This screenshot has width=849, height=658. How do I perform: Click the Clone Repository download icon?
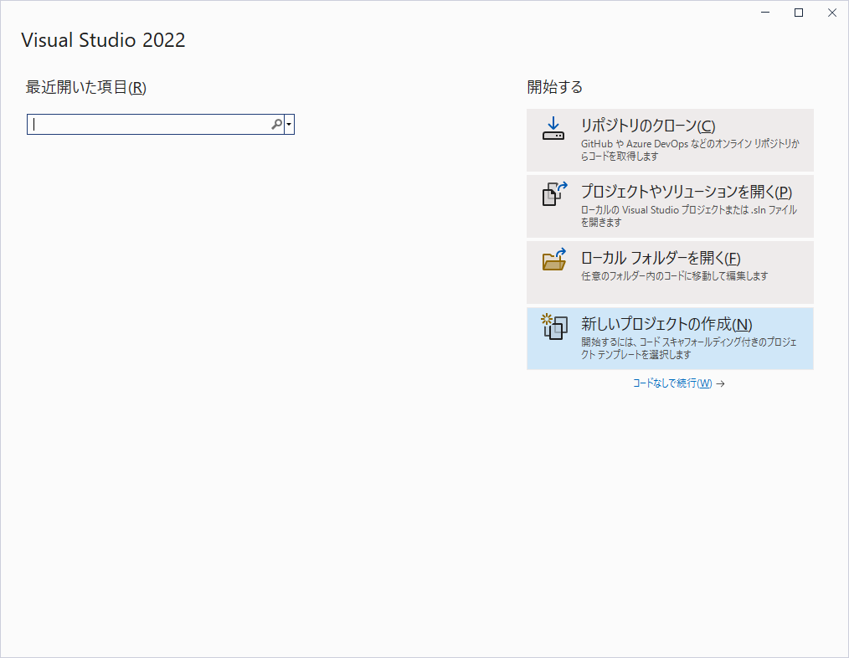tap(553, 128)
